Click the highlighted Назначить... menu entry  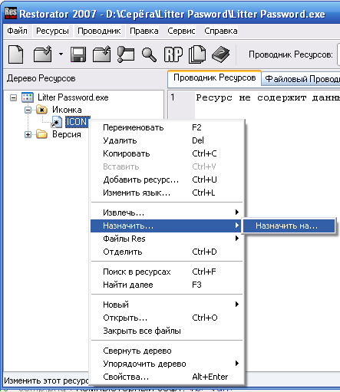tap(166, 226)
